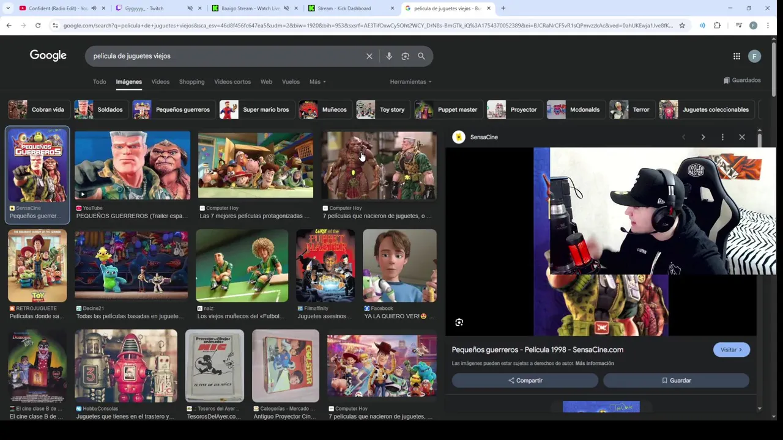
Task: Open the Google account avatar menu
Action: [x=754, y=56]
